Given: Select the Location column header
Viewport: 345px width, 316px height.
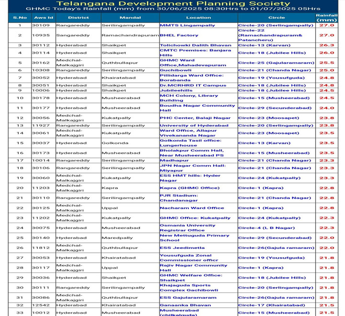Looking at the screenshot, I should click(x=198, y=18).
